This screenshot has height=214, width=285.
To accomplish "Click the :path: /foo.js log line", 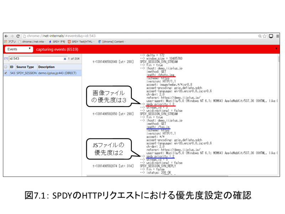I will (x=158, y=127).
